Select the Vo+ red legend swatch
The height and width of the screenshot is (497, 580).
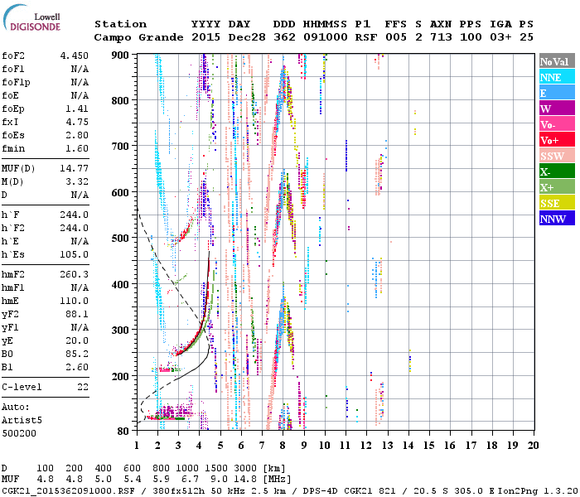(557, 140)
